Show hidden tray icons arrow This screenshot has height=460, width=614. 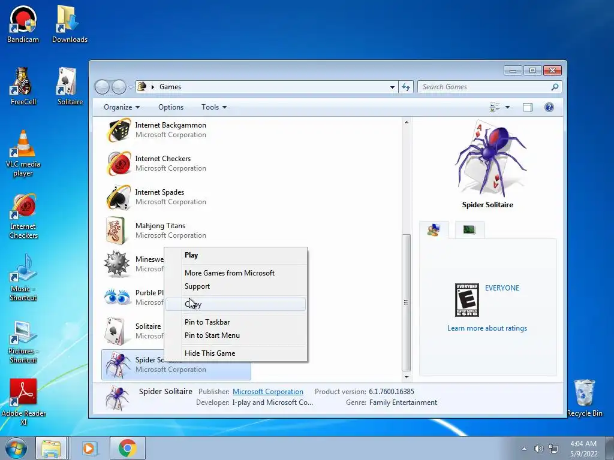524,449
